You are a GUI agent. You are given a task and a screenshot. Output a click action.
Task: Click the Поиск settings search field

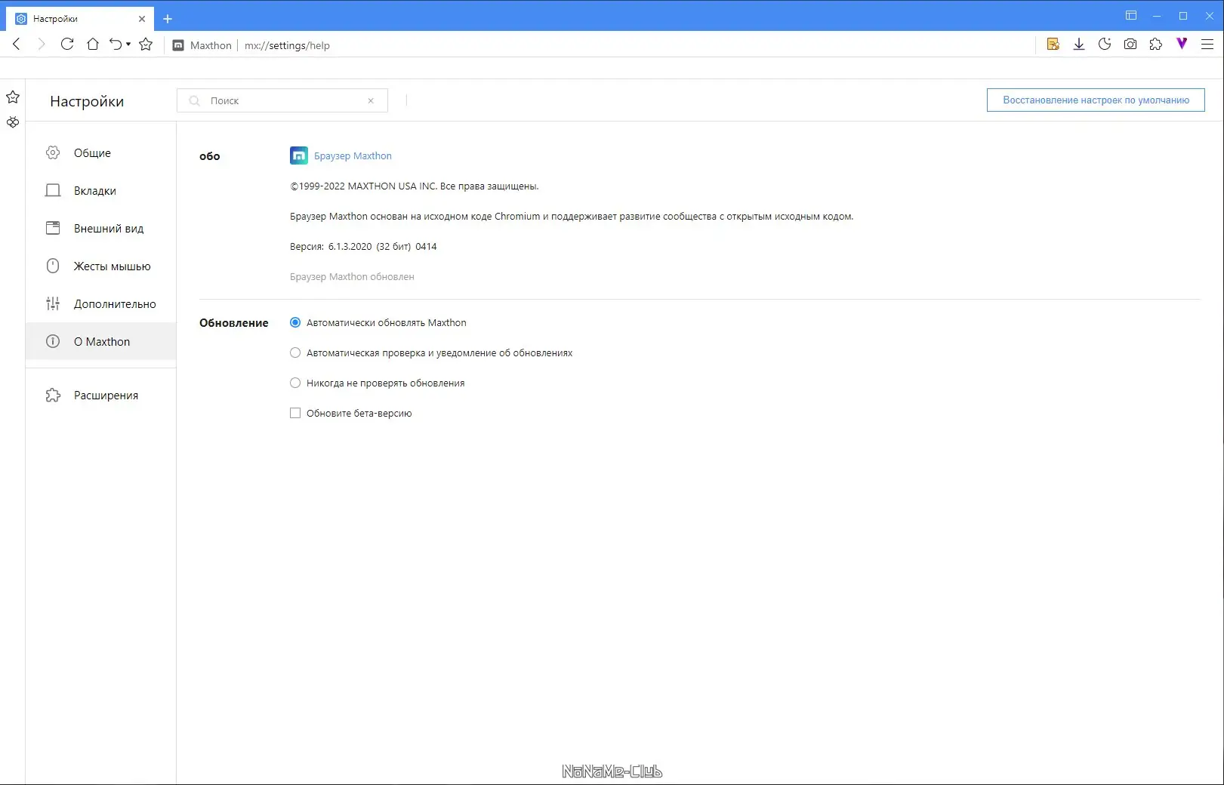pos(282,100)
